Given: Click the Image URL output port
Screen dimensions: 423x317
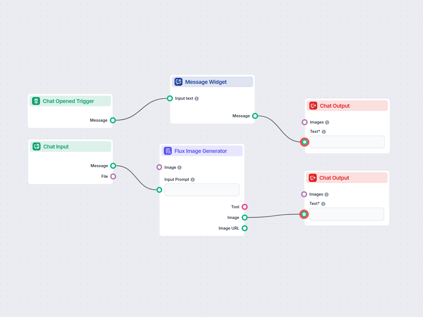Looking at the screenshot, I should click(x=245, y=228).
